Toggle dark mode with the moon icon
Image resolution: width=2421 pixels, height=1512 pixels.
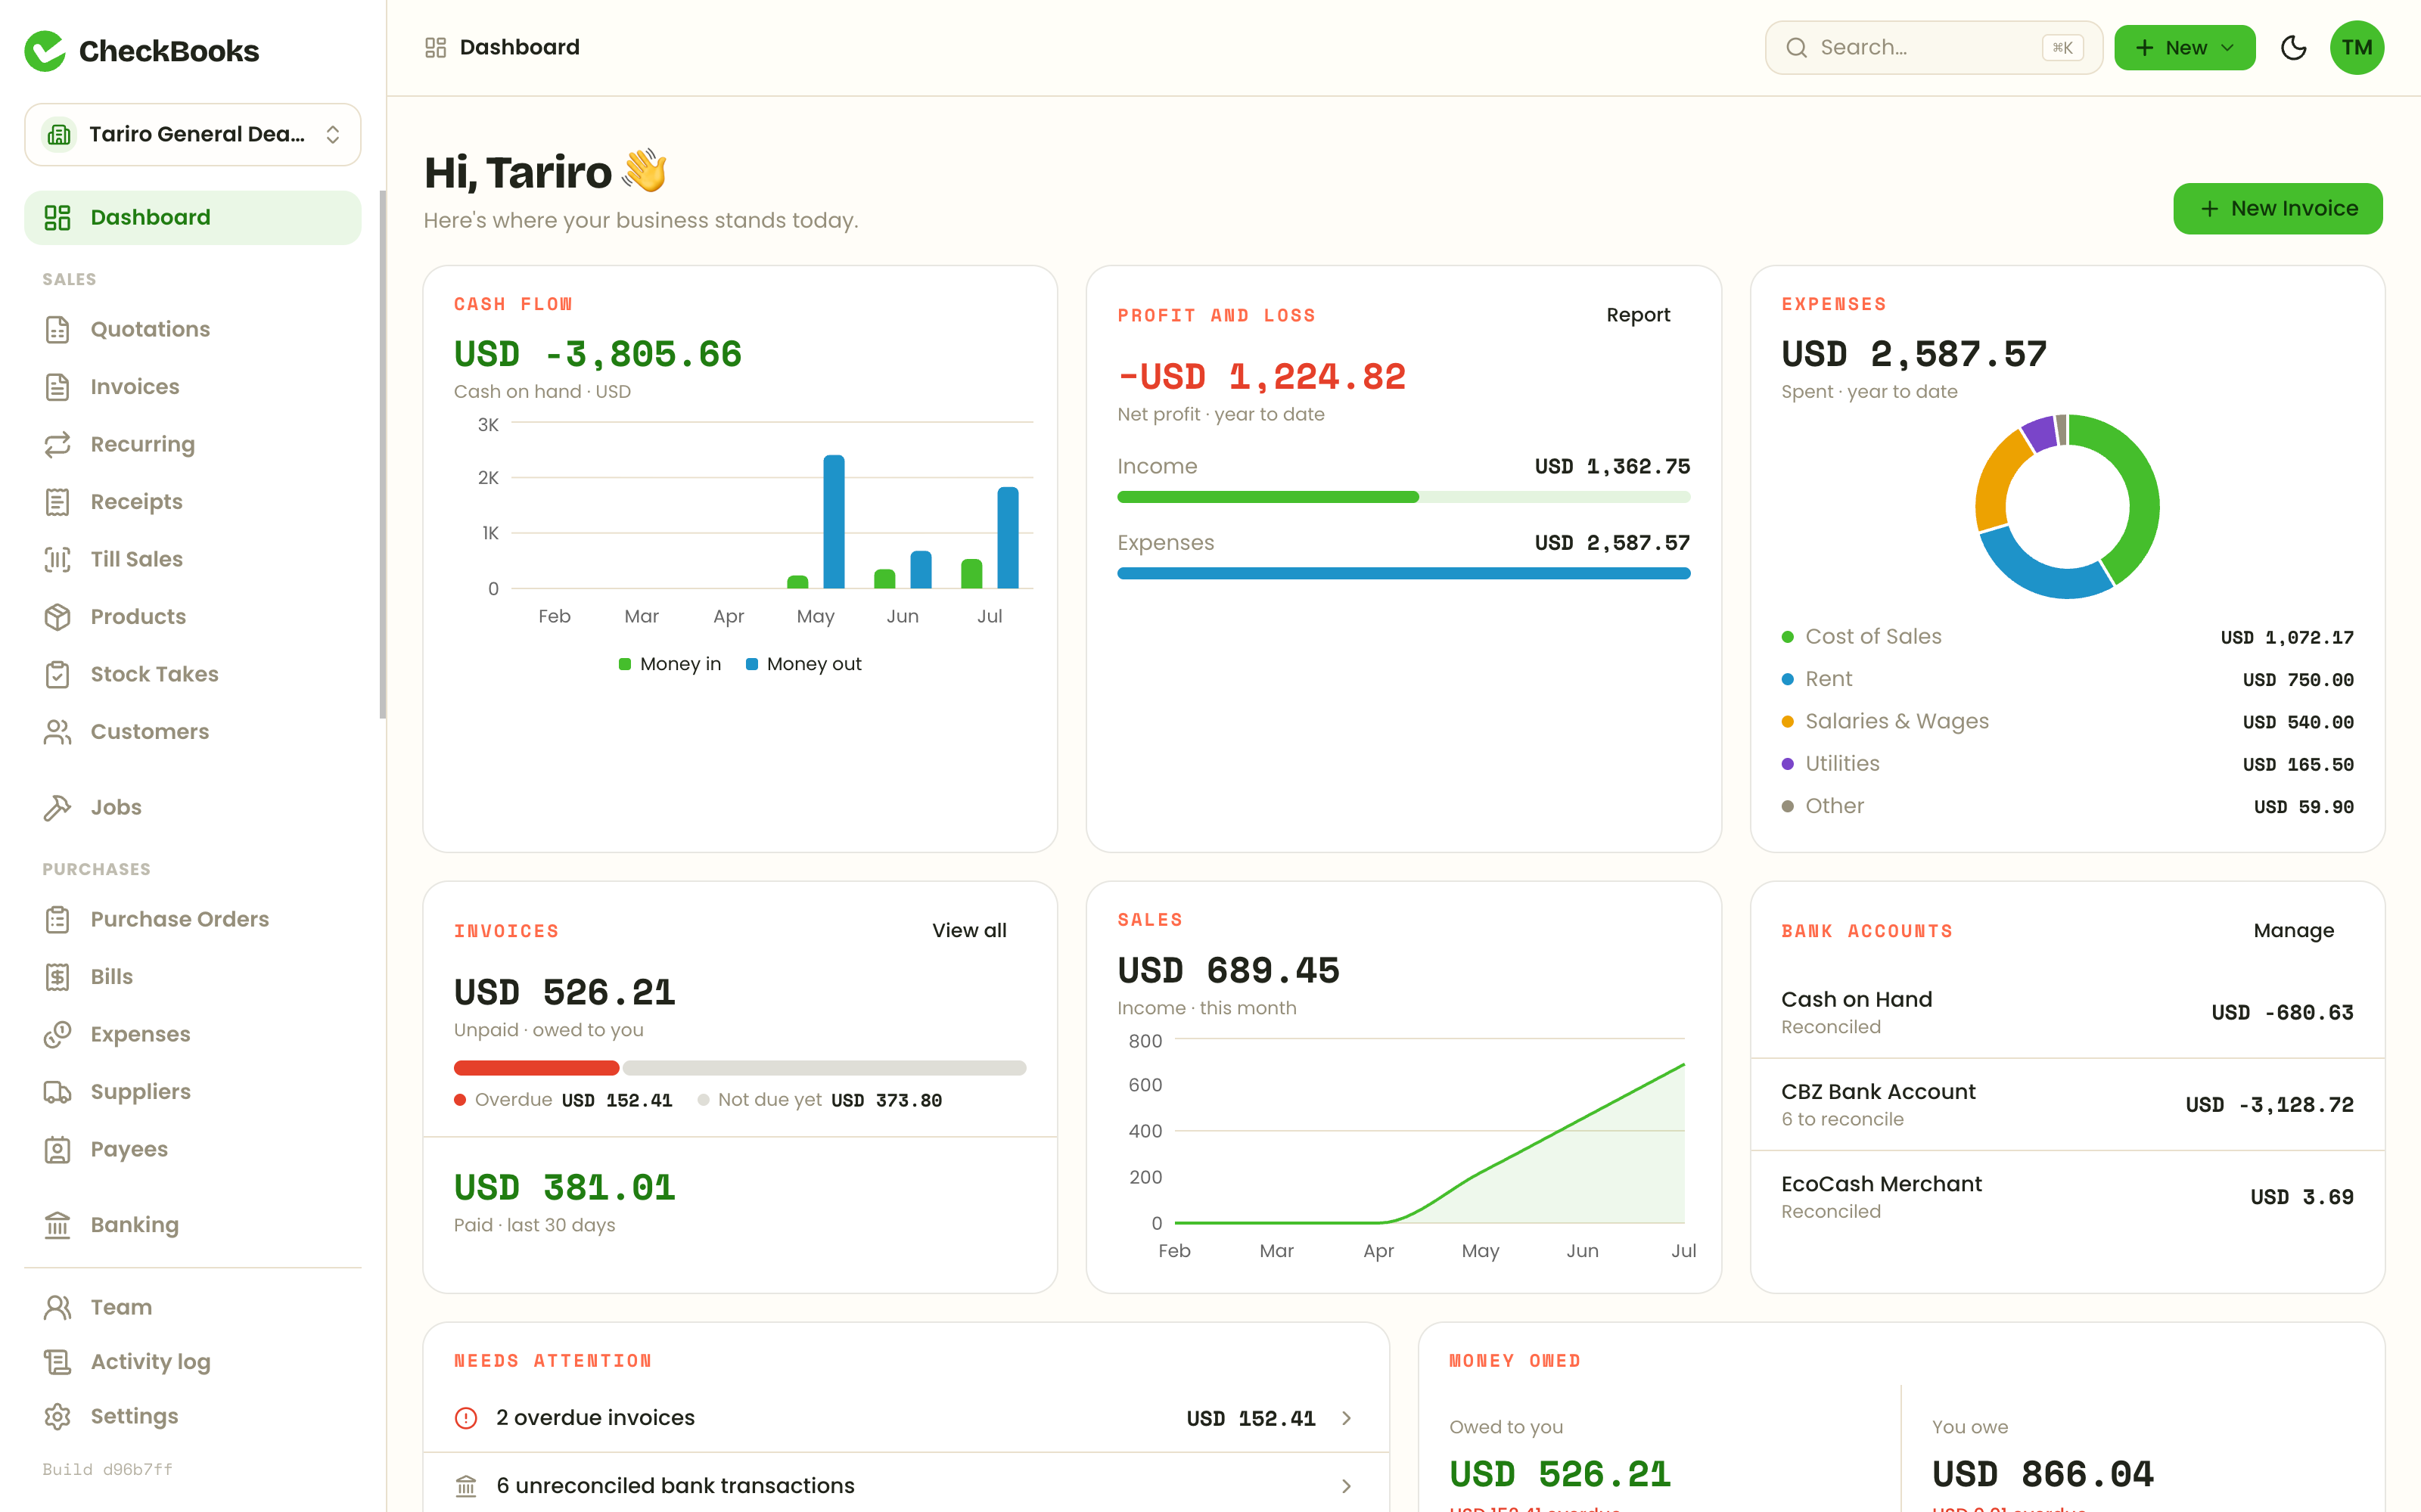coord(2293,48)
